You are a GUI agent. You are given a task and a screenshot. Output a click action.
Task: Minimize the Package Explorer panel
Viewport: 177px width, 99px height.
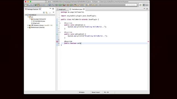click(x=50, y=9)
